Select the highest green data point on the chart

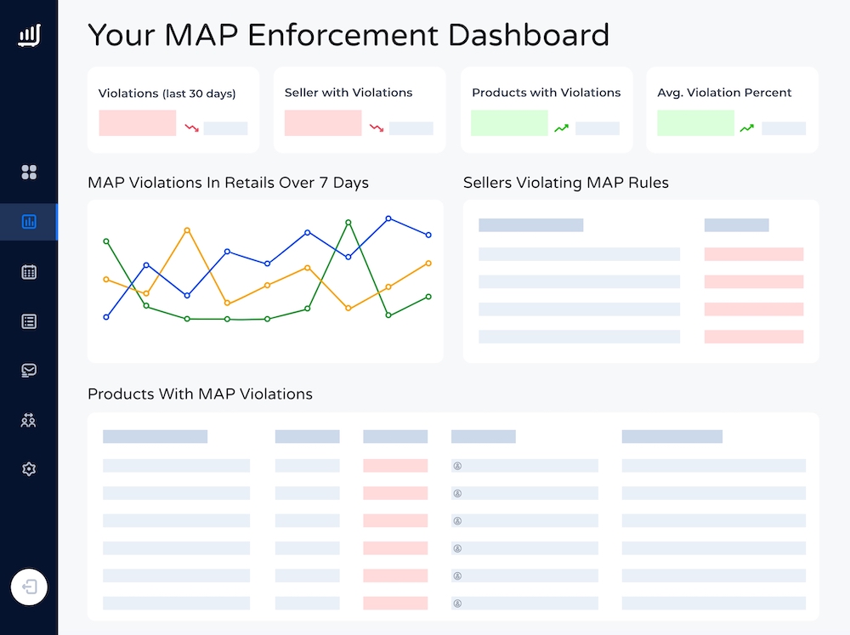coord(348,223)
